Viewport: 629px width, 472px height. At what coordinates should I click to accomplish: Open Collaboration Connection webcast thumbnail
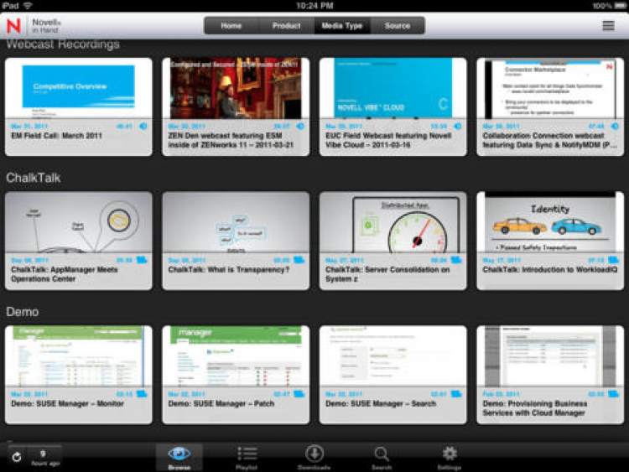pos(550,88)
